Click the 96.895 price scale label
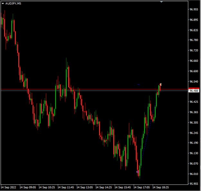Viewport: 201px width, 191px height. [x=194, y=20]
